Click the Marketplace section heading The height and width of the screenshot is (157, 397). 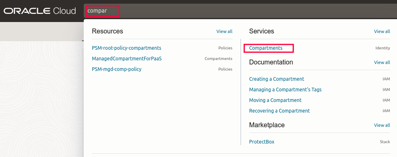267,125
